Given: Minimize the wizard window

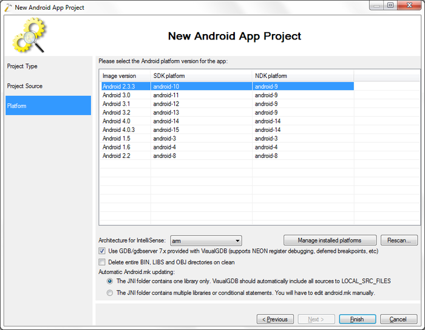Looking at the screenshot, I should [x=376, y=5].
